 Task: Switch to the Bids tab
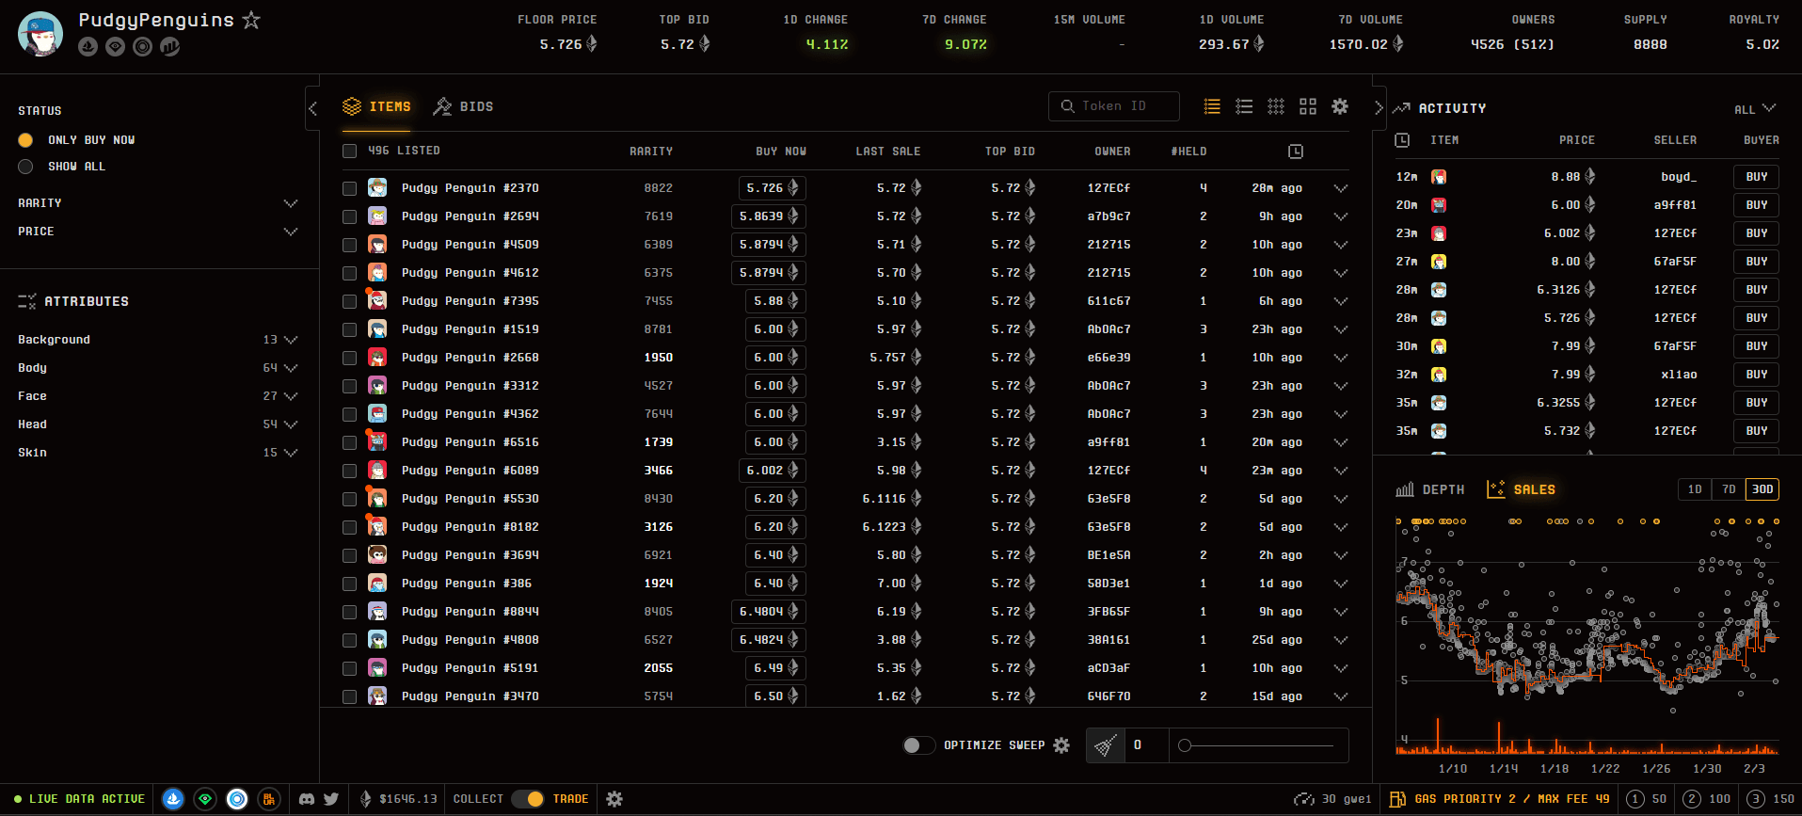pyautogui.click(x=463, y=106)
